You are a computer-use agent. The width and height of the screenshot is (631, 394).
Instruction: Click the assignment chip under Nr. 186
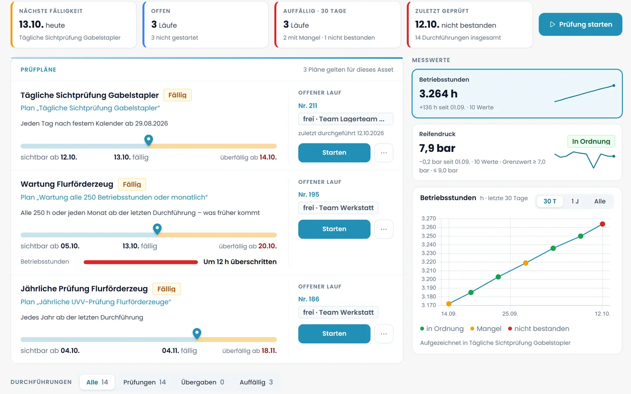point(338,313)
